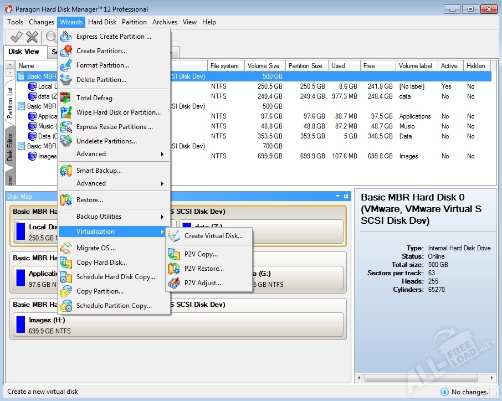The image size is (502, 401).
Task: Click the Wipe Hard Disk or Partition icon
Action: click(x=66, y=112)
